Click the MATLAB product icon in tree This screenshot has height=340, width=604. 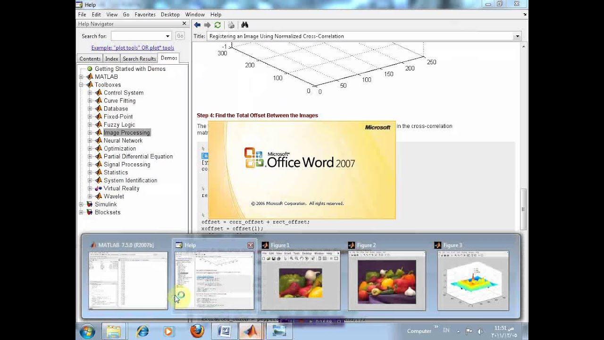point(90,77)
